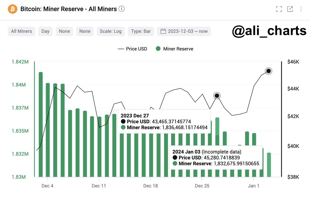The height and width of the screenshot is (197, 310).
Task: Expand the Scale: Log dropdown
Action: click(111, 31)
